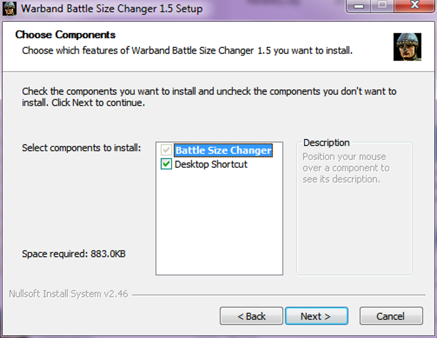The image size is (437, 338).
Task: Click the greyed Battle Size Changer checkbox
Action: (x=166, y=150)
